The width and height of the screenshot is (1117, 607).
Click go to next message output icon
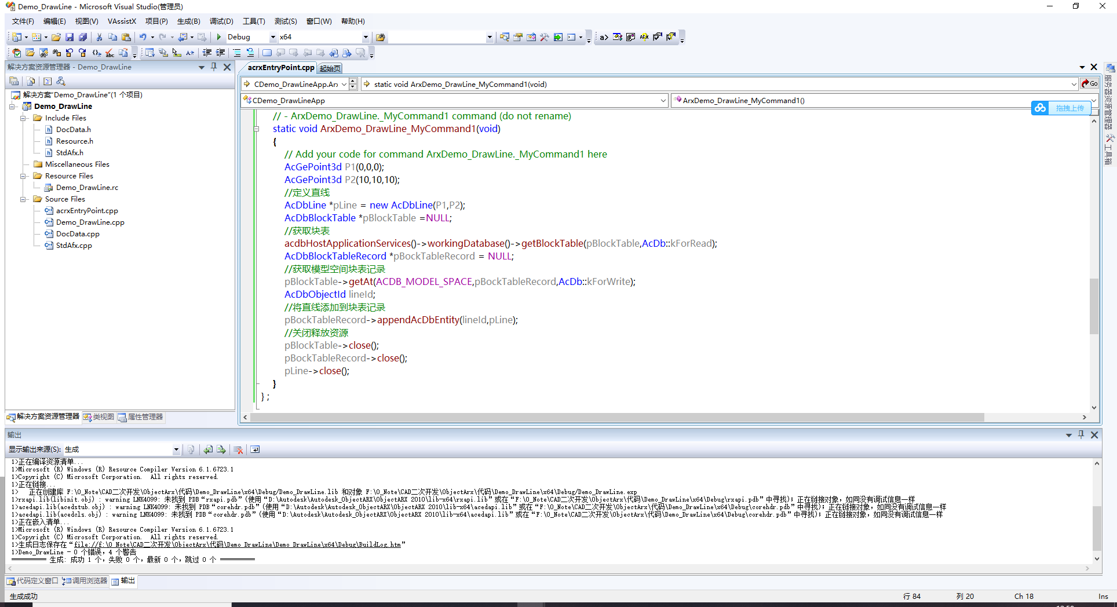221,449
